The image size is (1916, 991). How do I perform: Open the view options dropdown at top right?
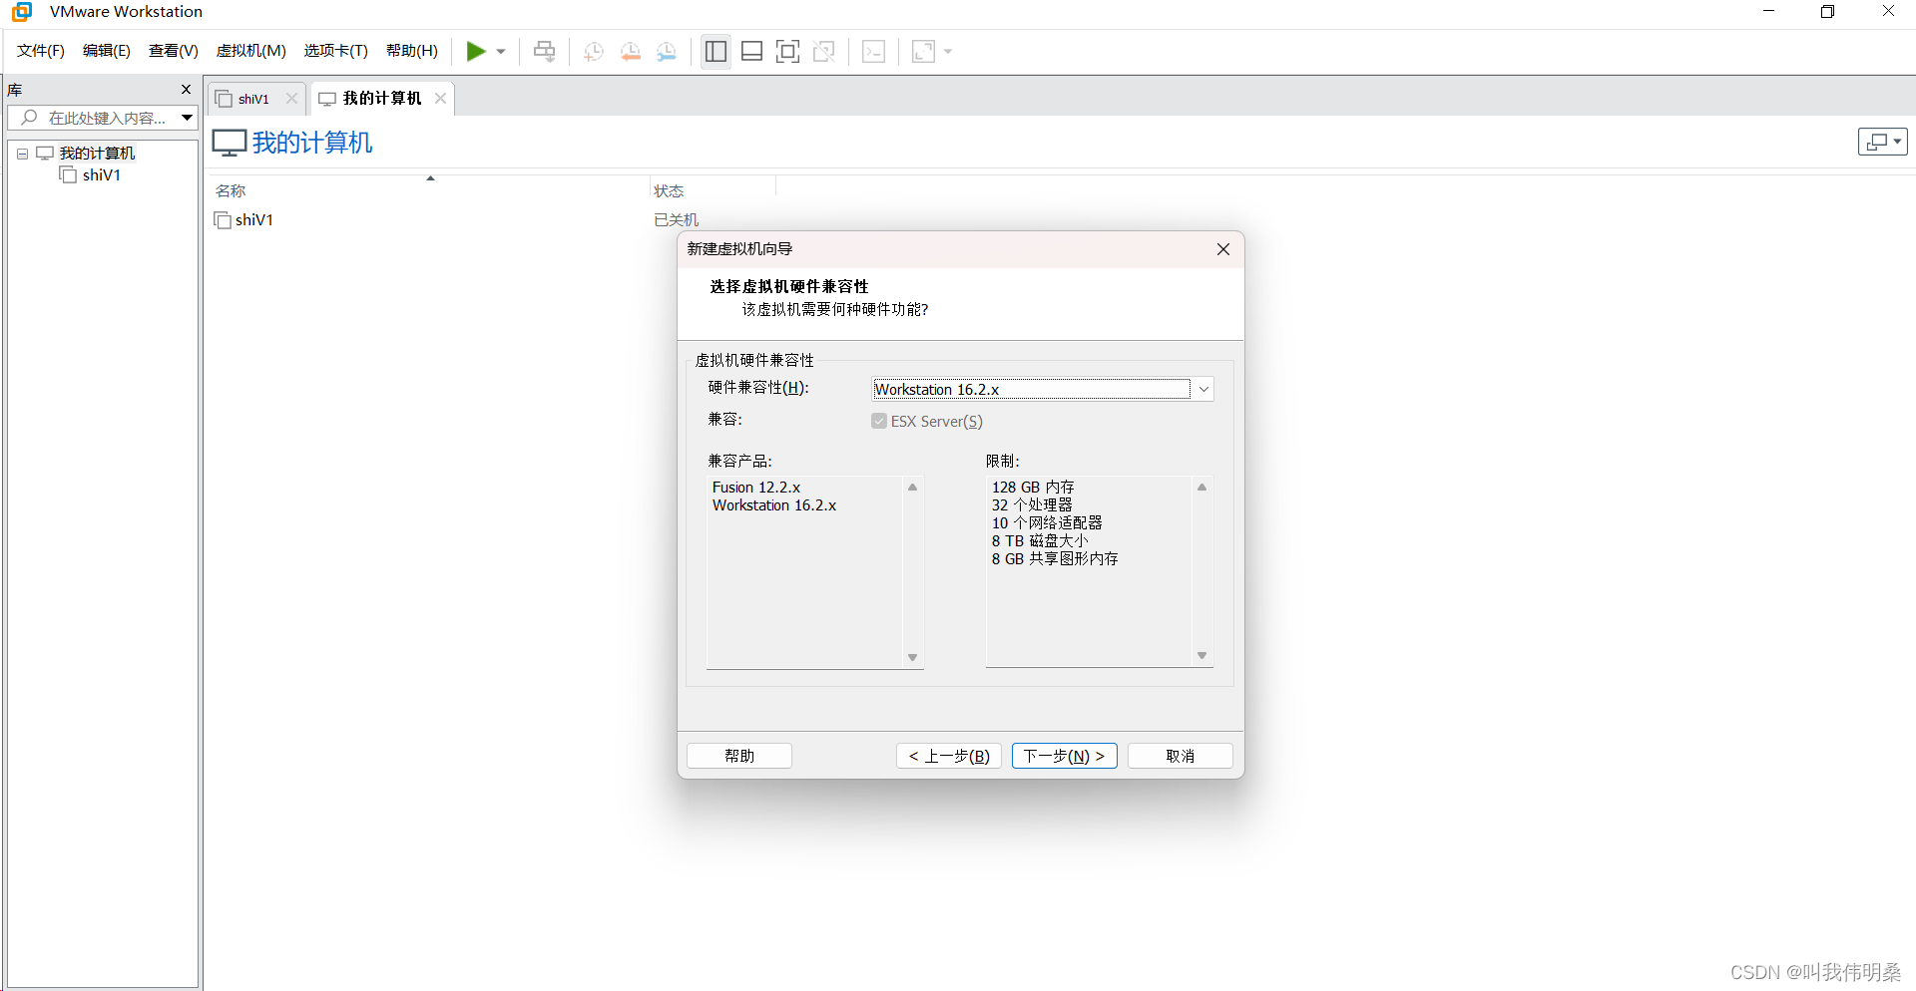pyautogui.click(x=1882, y=142)
